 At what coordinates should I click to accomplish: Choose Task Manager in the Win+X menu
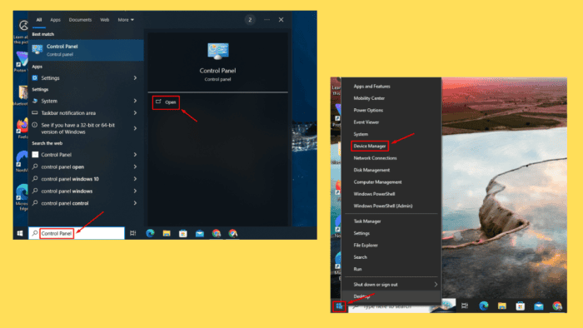367,221
